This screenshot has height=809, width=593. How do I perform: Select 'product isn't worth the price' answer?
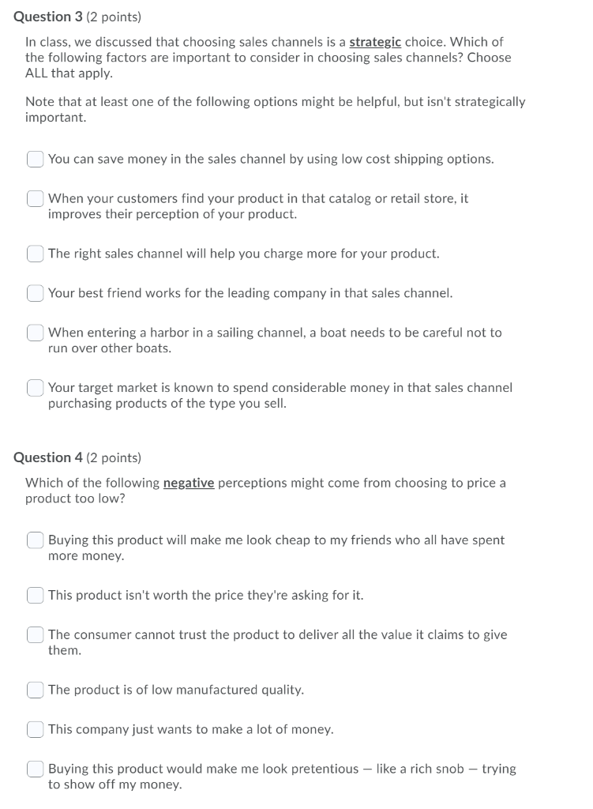[x=35, y=595]
